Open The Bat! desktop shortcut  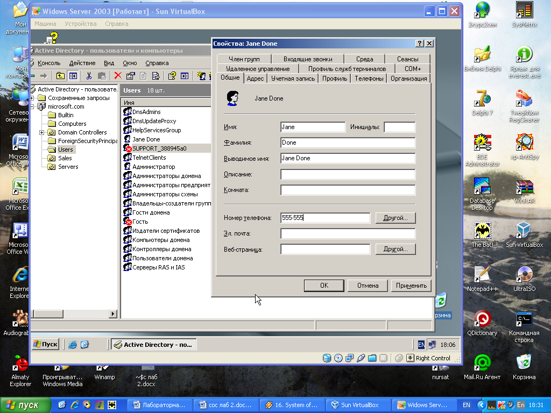click(x=482, y=234)
